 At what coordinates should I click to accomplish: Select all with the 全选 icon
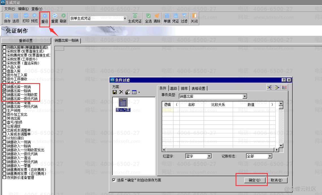coord(148,18)
